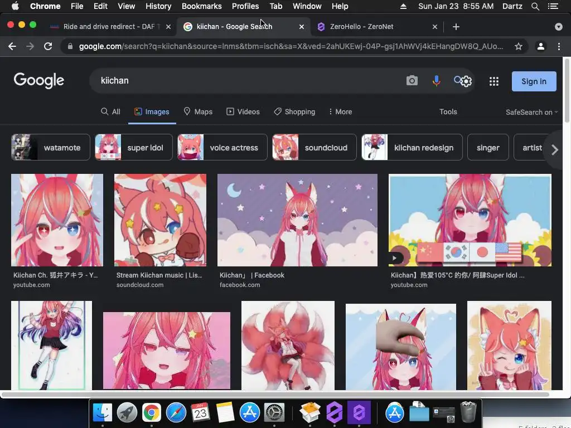Search by image with the camera icon

pyautogui.click(x=412, y=80)
